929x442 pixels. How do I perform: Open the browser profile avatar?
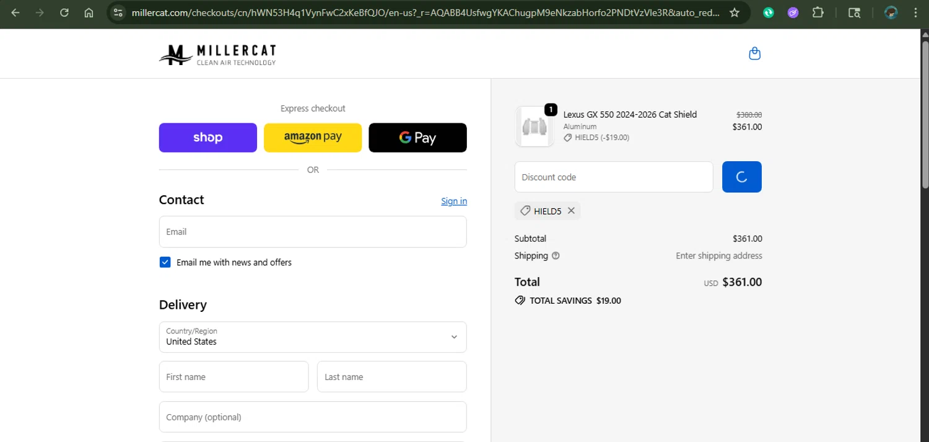pyautogui.click(x=891, y=12)
